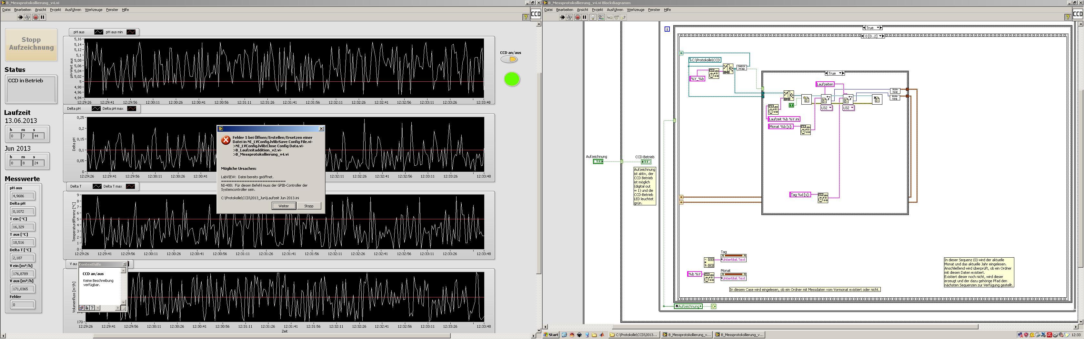Toggle the Aufzeichnung boolean terminal in the diagram
The height and width of the screenshot is (339, 1084).
[597, 162]
